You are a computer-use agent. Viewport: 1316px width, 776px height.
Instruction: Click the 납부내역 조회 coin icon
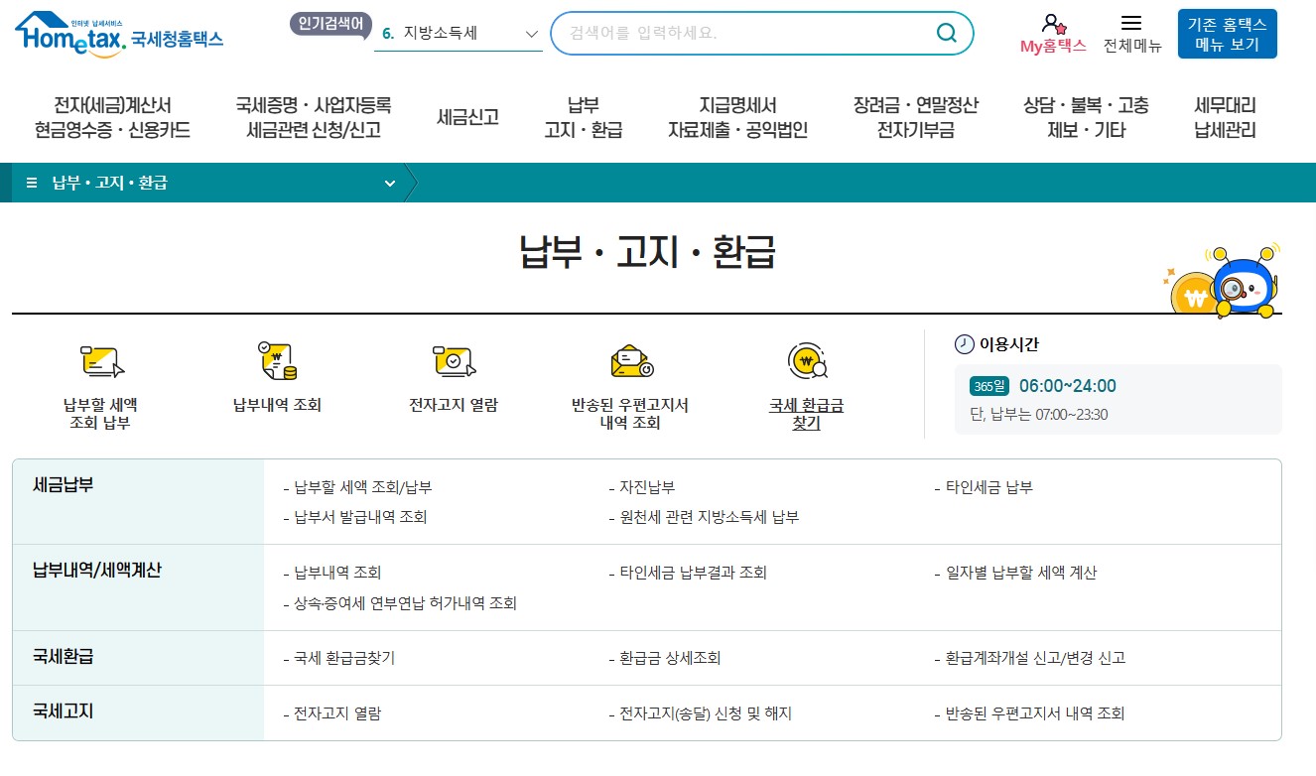coord(276,360)
